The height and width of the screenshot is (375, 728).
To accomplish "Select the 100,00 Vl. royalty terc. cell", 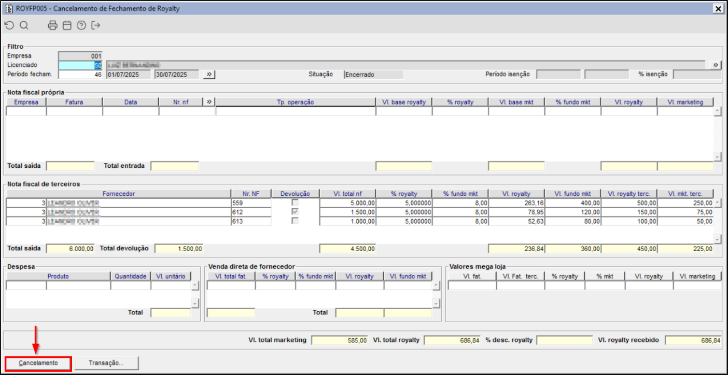I will pyautogui.click(x=629, y=221).
